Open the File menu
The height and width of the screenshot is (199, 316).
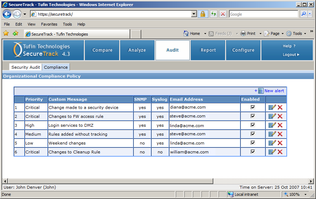(7, 24)
